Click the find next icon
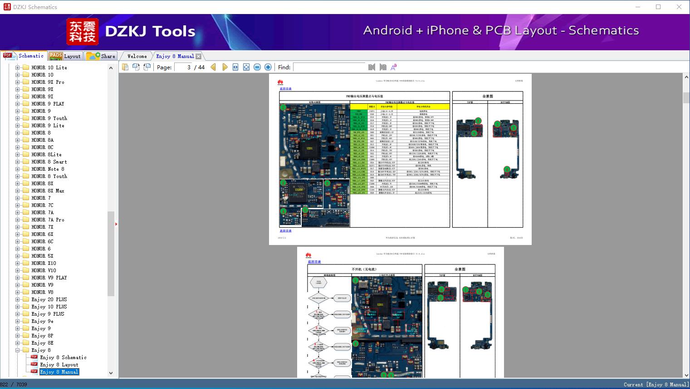690x389 pixels. pos(383,67)
